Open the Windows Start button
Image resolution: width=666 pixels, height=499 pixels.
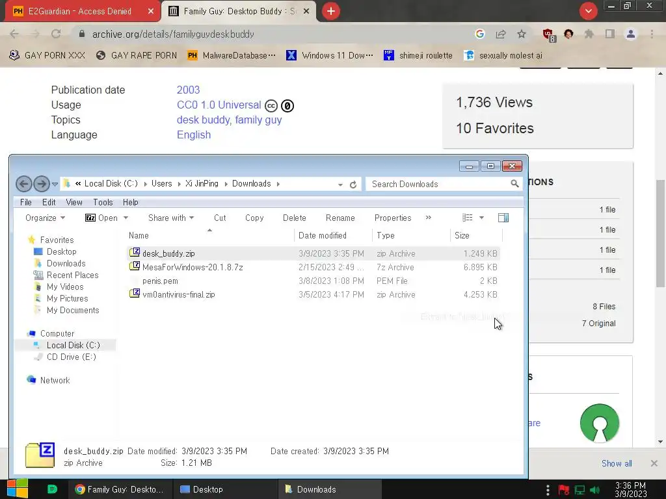(18, 489)
